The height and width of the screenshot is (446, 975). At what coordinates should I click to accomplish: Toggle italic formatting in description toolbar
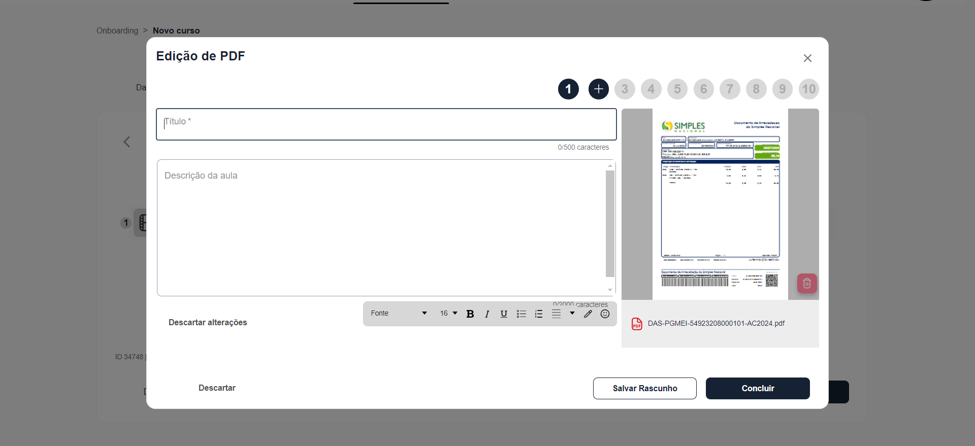pyautogui.click(x=487, y=314)
